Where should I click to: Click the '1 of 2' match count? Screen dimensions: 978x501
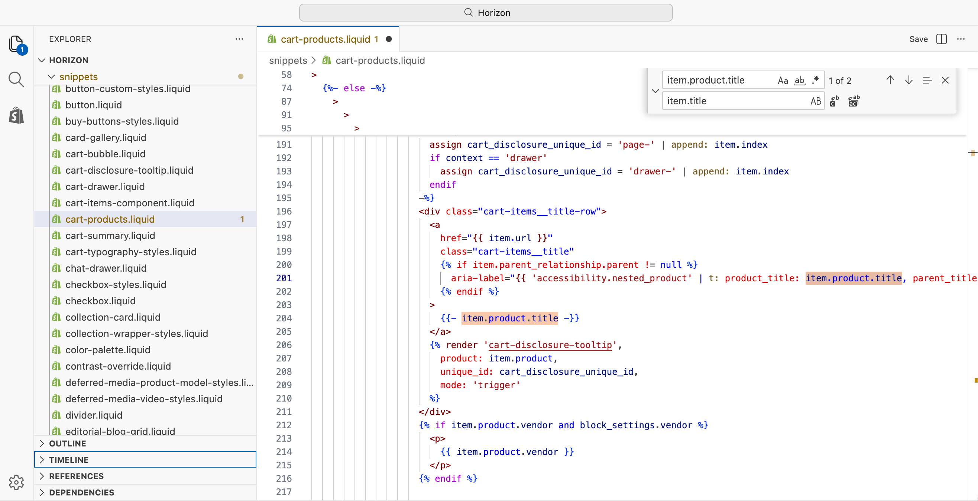pos(840,81)
